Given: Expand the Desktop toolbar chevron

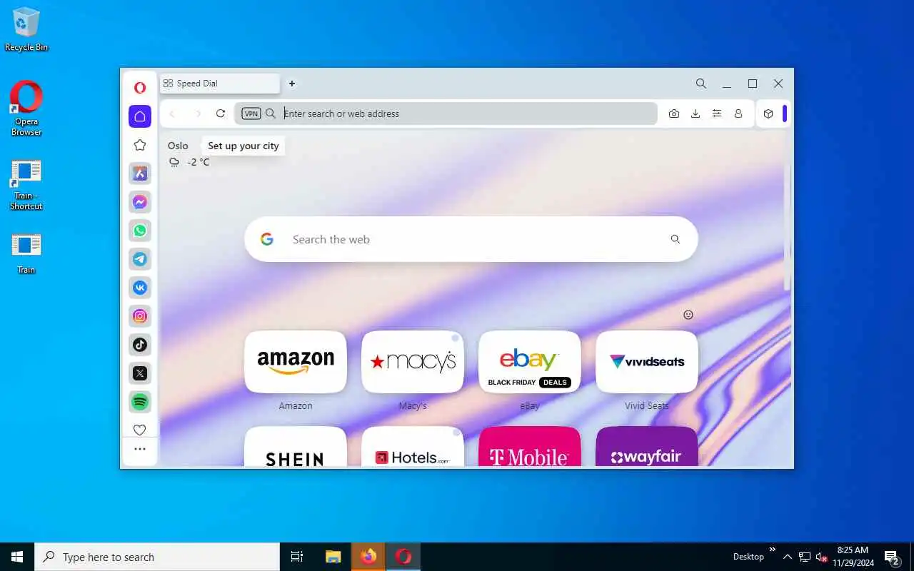Looking at the screenshot, I should [773, 549].
